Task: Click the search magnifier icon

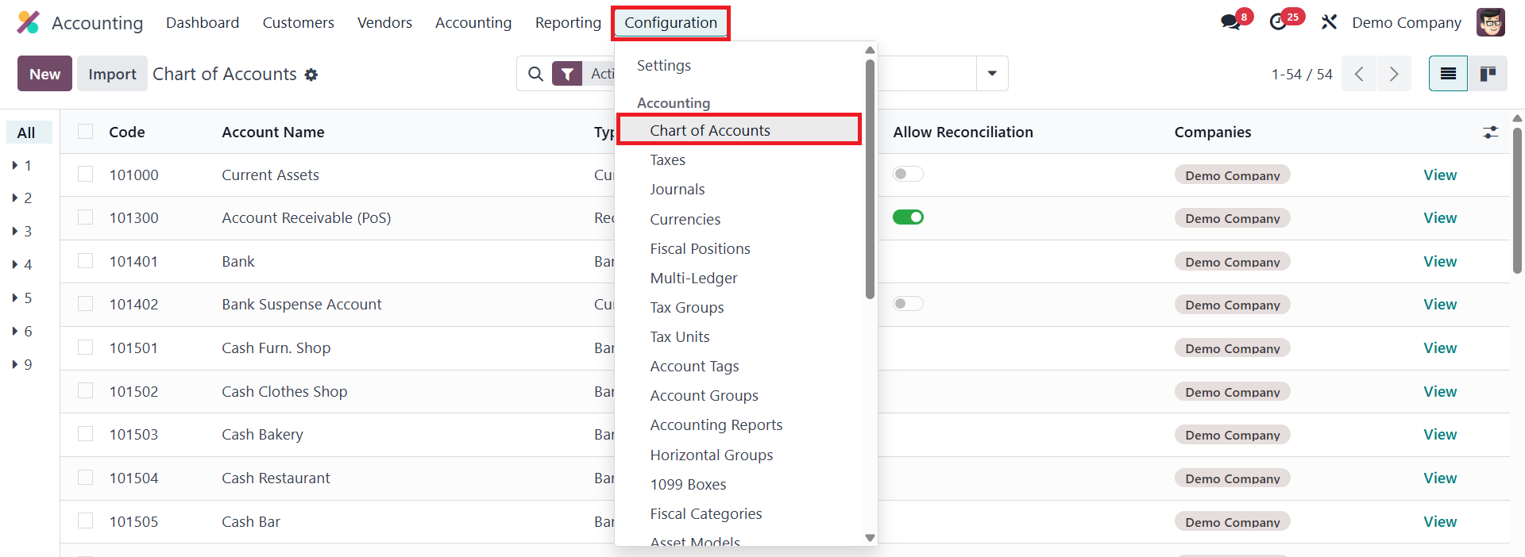Action: click(536, 74)
